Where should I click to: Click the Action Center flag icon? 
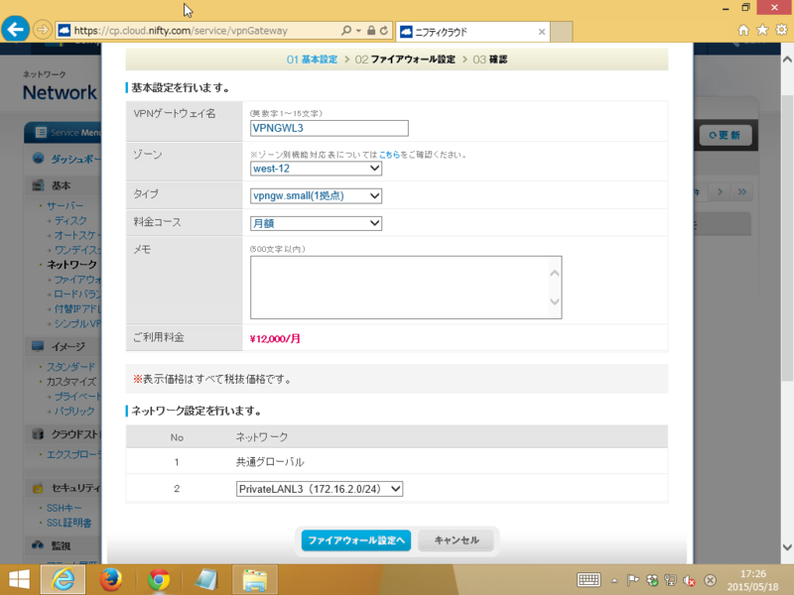tap(633, 580)
